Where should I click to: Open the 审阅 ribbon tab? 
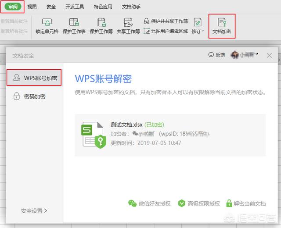coord(13,7)
